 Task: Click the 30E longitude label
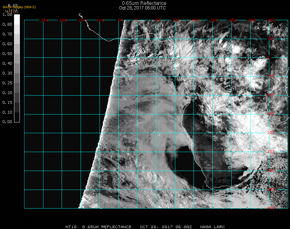click(252, 20)
